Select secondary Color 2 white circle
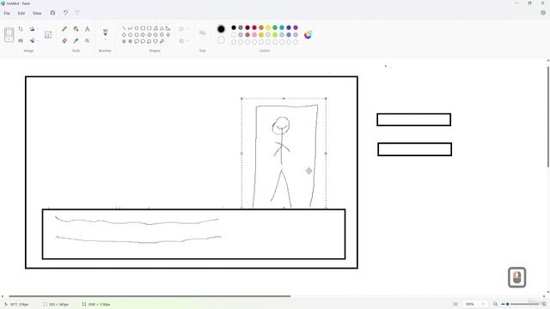The image size is (550, 309). pyautogui.click(x=221, y=40)
